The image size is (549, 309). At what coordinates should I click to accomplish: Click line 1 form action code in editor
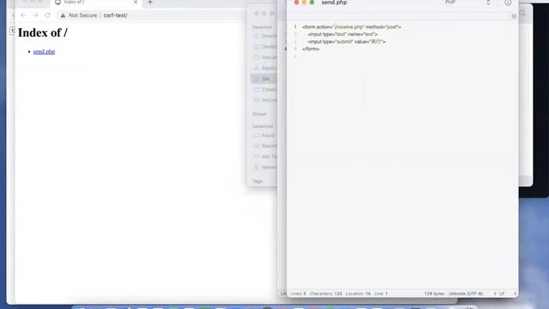352,27
